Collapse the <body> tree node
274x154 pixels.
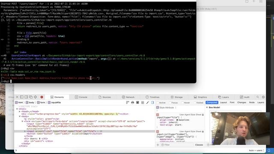(x=20, y=116)
